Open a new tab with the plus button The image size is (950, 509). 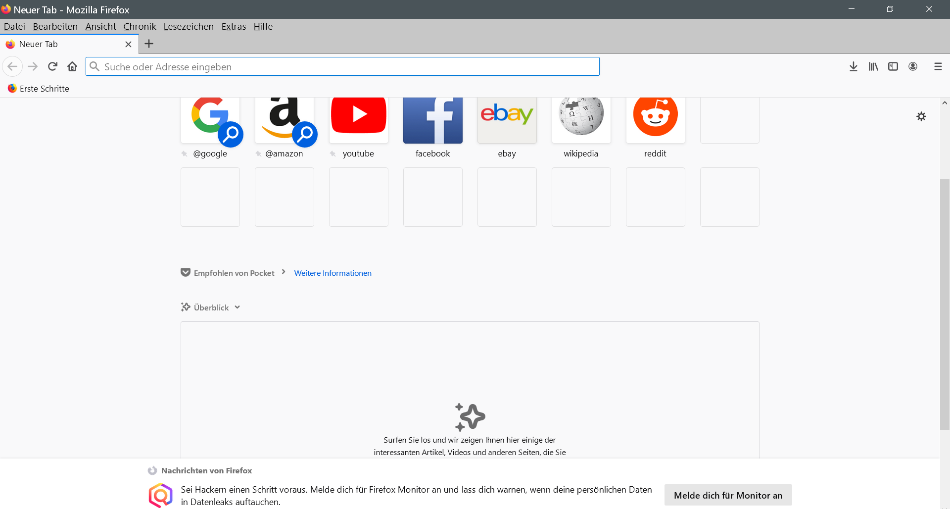point(149,44)
